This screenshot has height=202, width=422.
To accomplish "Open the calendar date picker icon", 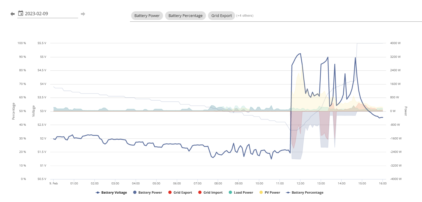I will coord(21,13).
